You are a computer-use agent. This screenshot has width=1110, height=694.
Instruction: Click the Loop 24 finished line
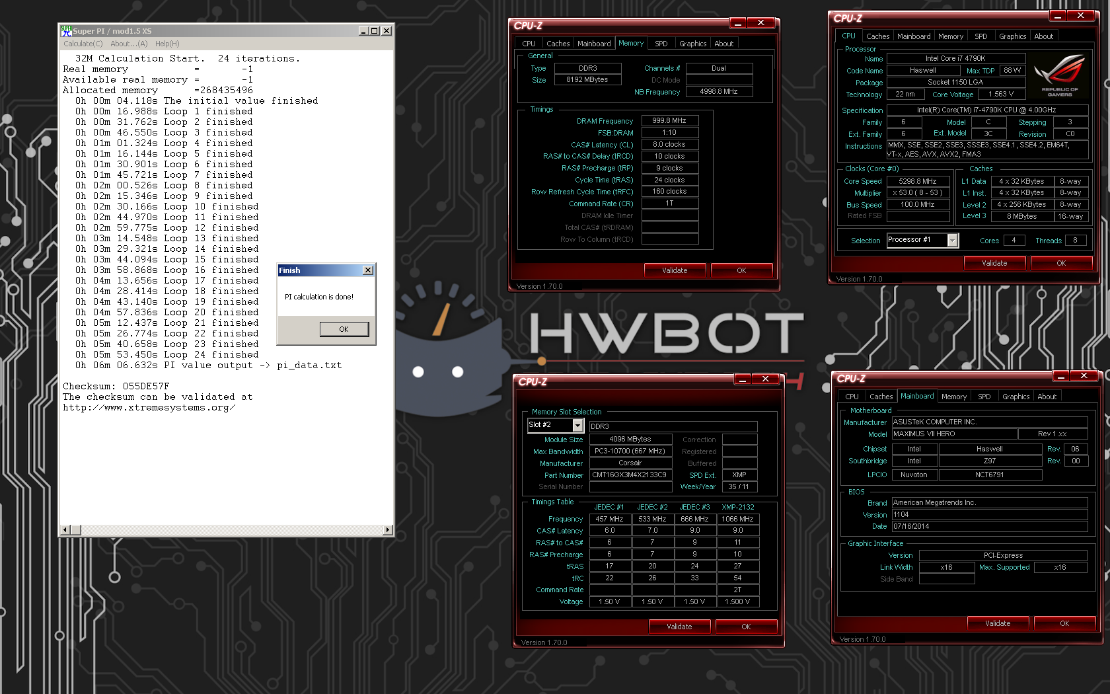(x=167, y=355)
